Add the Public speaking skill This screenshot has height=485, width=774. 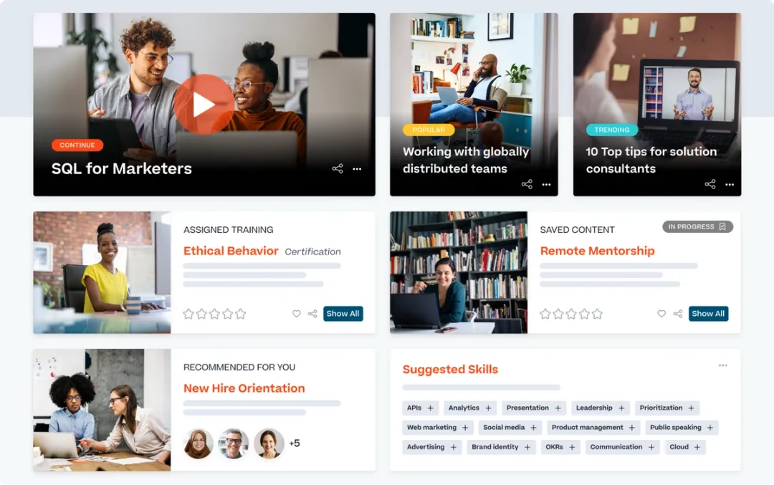(709, 427)
